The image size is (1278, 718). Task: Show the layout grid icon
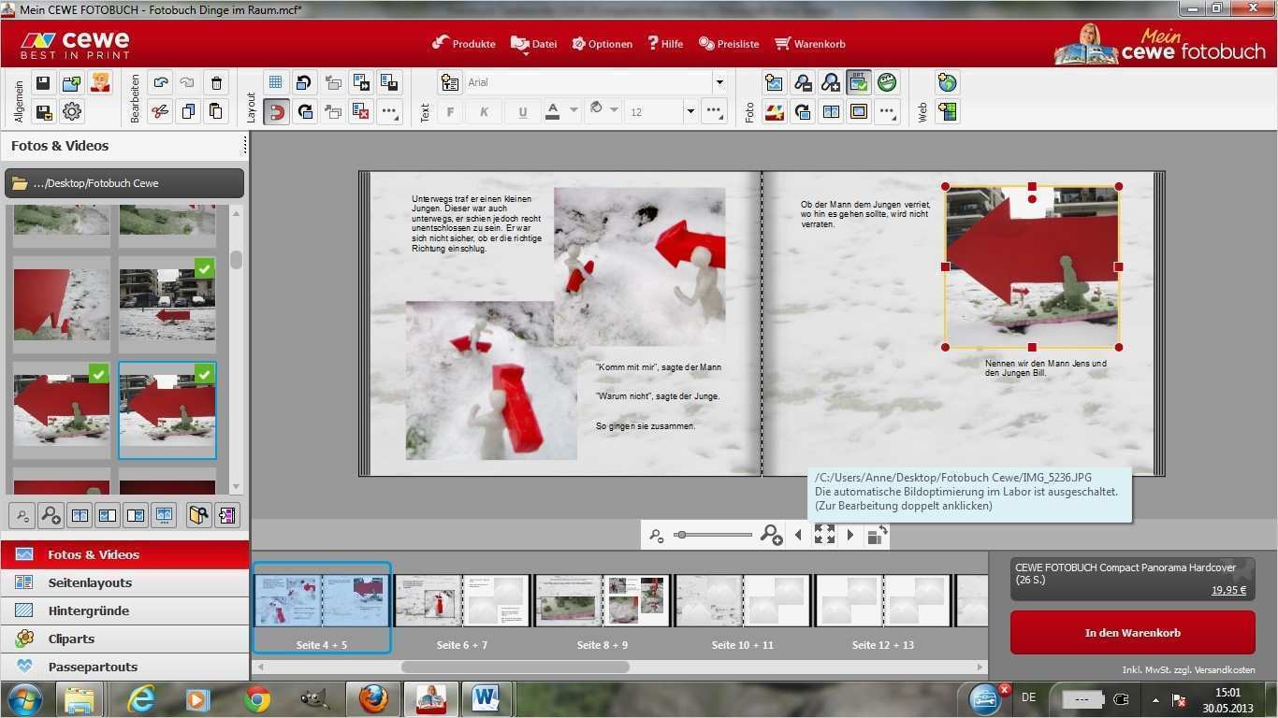(277, 82)
